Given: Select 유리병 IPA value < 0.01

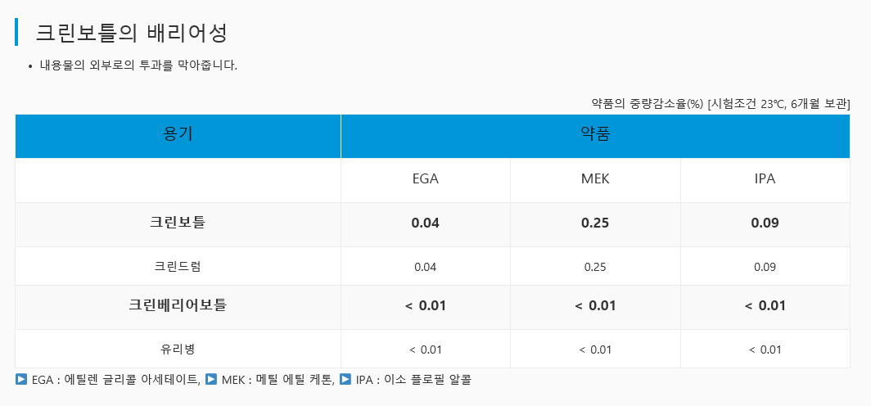Looking at the screenshot, I should click(x=765, y=350).
